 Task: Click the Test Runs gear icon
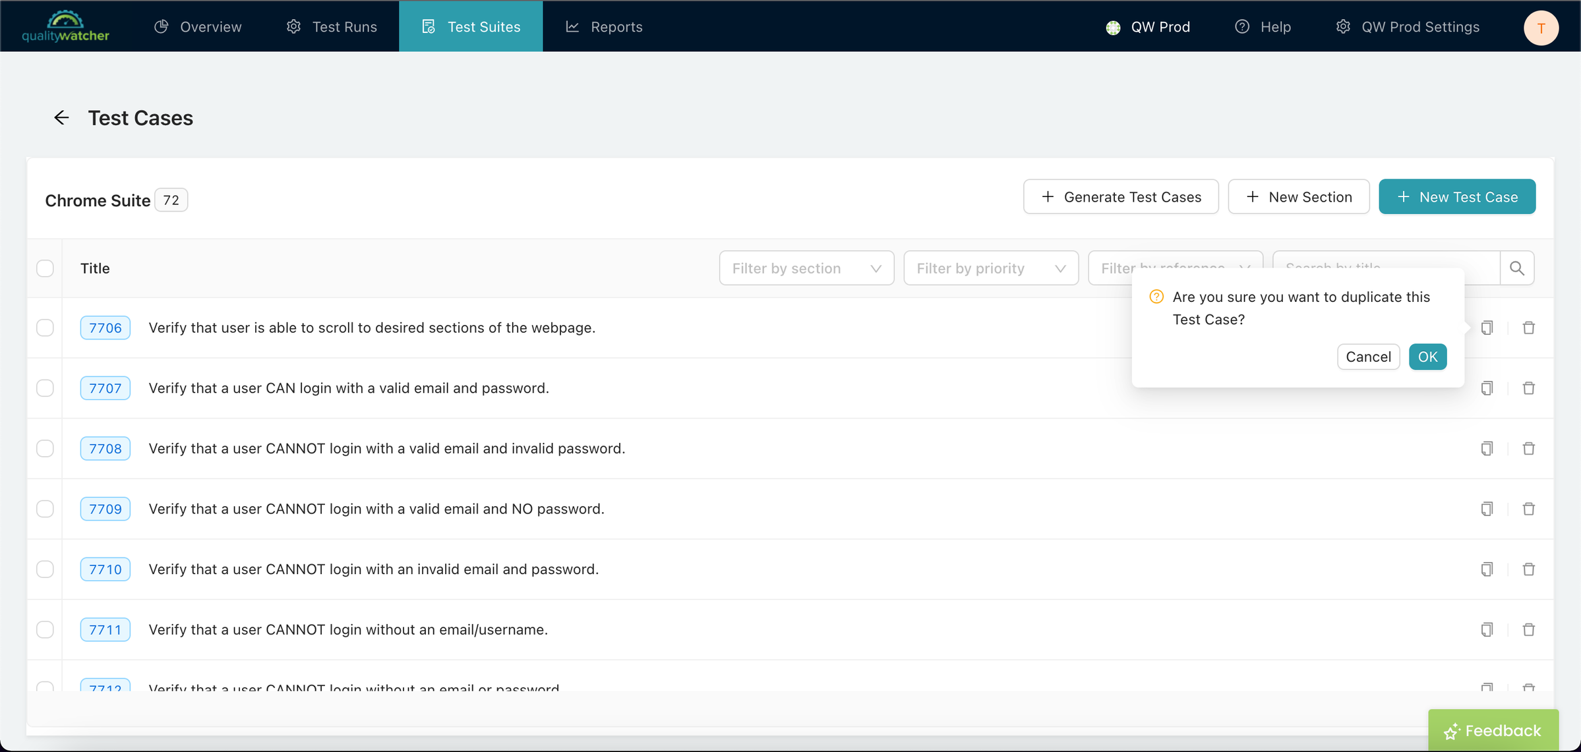click(x=293, y=26)
